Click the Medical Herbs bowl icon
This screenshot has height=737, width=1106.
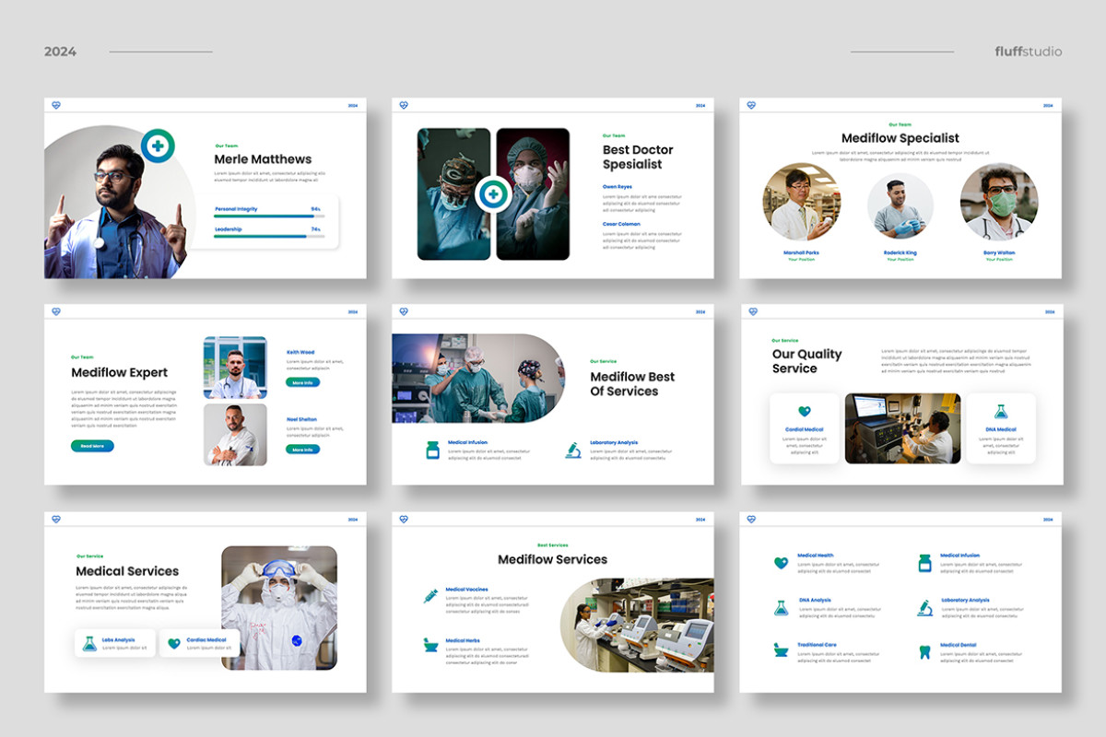[x=429, y=647]
